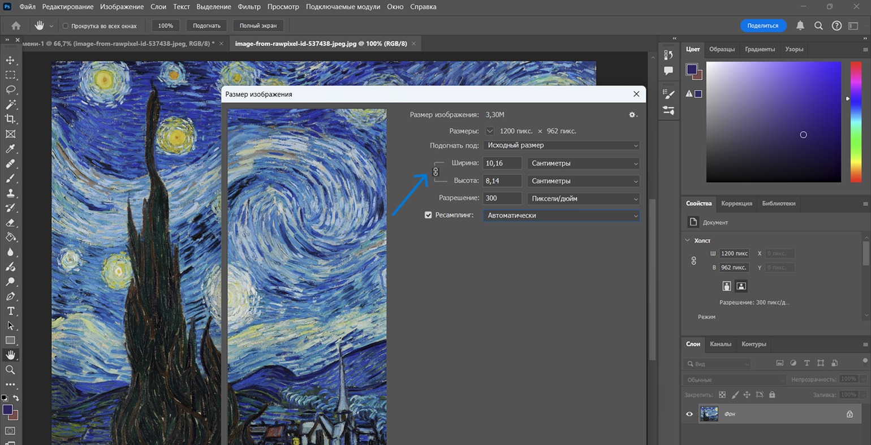Click the 'Ширина' value field 10,16

[502, 163]
